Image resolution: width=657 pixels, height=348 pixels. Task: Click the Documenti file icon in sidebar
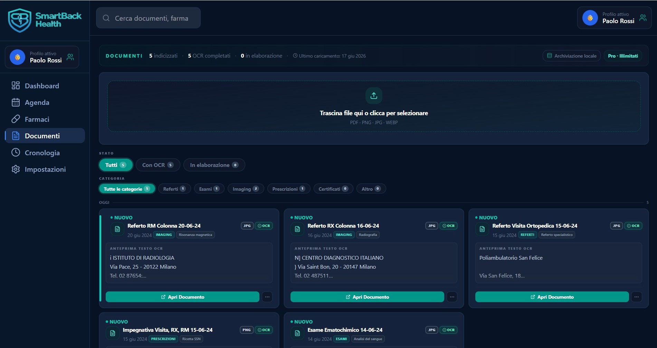coord(16,136)
